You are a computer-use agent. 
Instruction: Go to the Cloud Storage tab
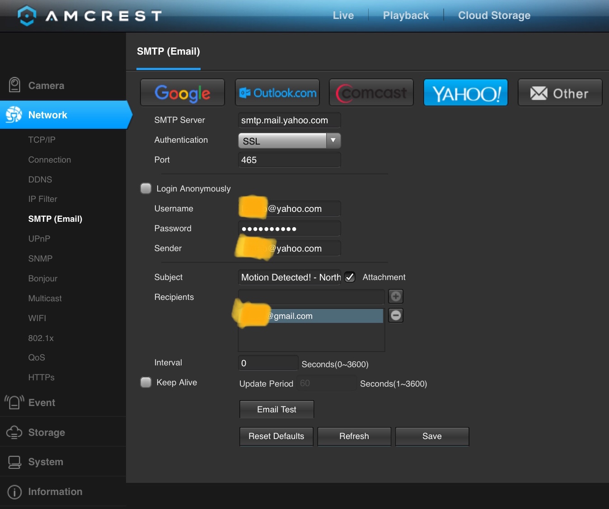pyautogui.click(x=494, y=15)
